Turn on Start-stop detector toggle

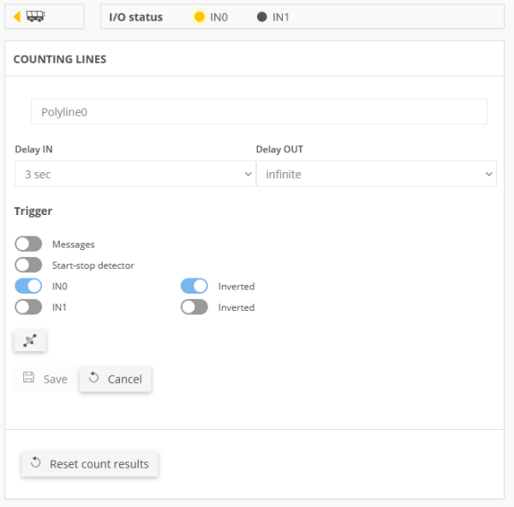click(x=28, y=265)
